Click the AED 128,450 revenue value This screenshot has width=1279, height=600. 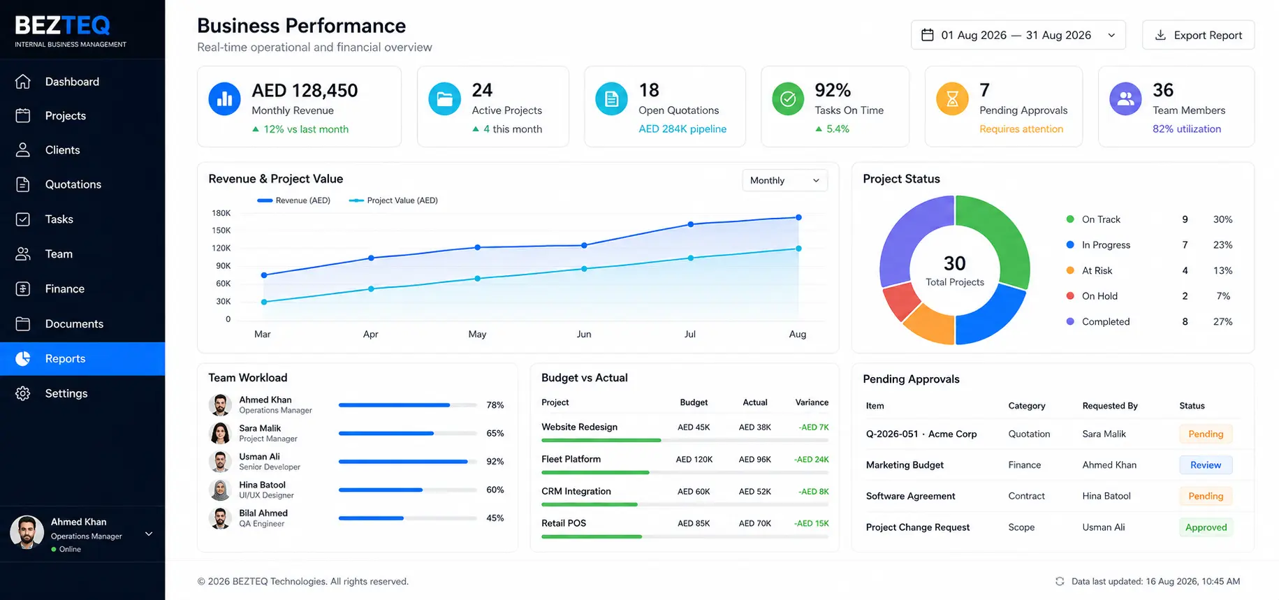(x=305, y=91)
